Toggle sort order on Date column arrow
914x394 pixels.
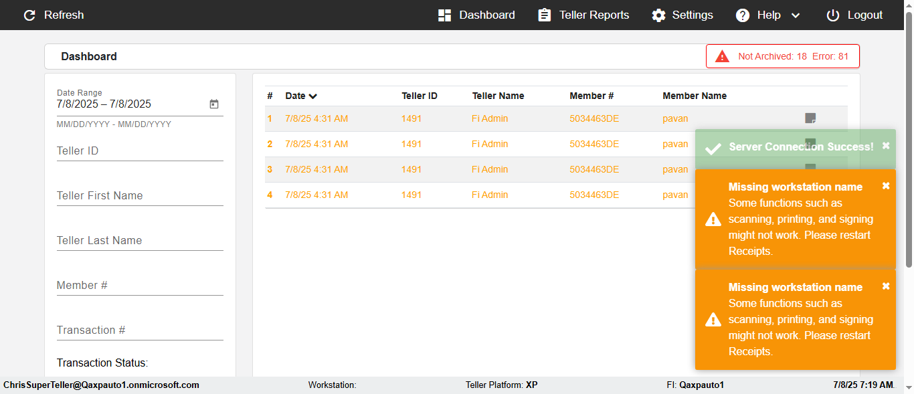(313, 96)
